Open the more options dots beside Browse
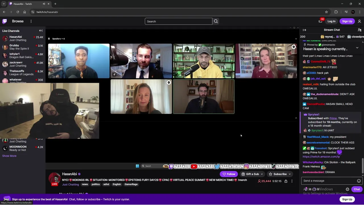Viewport: 364px width, 205px height. 31,21
